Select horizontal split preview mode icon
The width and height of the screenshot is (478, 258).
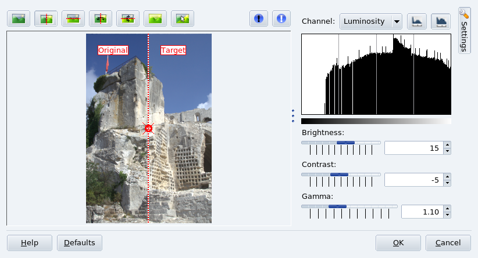pos(73,19)
